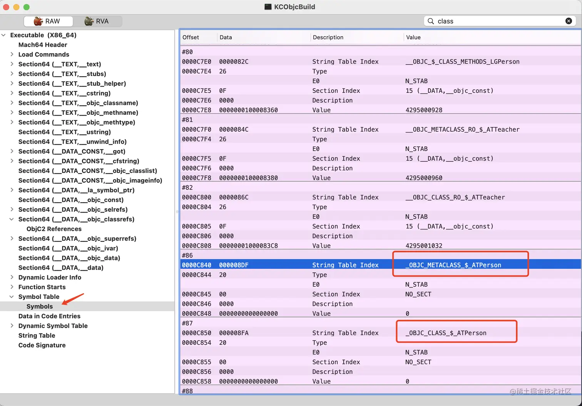Screen dimensions: 582x406
Task: Click the #82 symbol group header
Action: [x=187, y=188]
